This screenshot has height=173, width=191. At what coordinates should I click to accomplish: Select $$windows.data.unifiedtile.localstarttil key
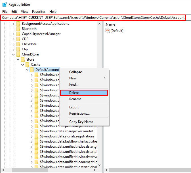coord(69,152)
